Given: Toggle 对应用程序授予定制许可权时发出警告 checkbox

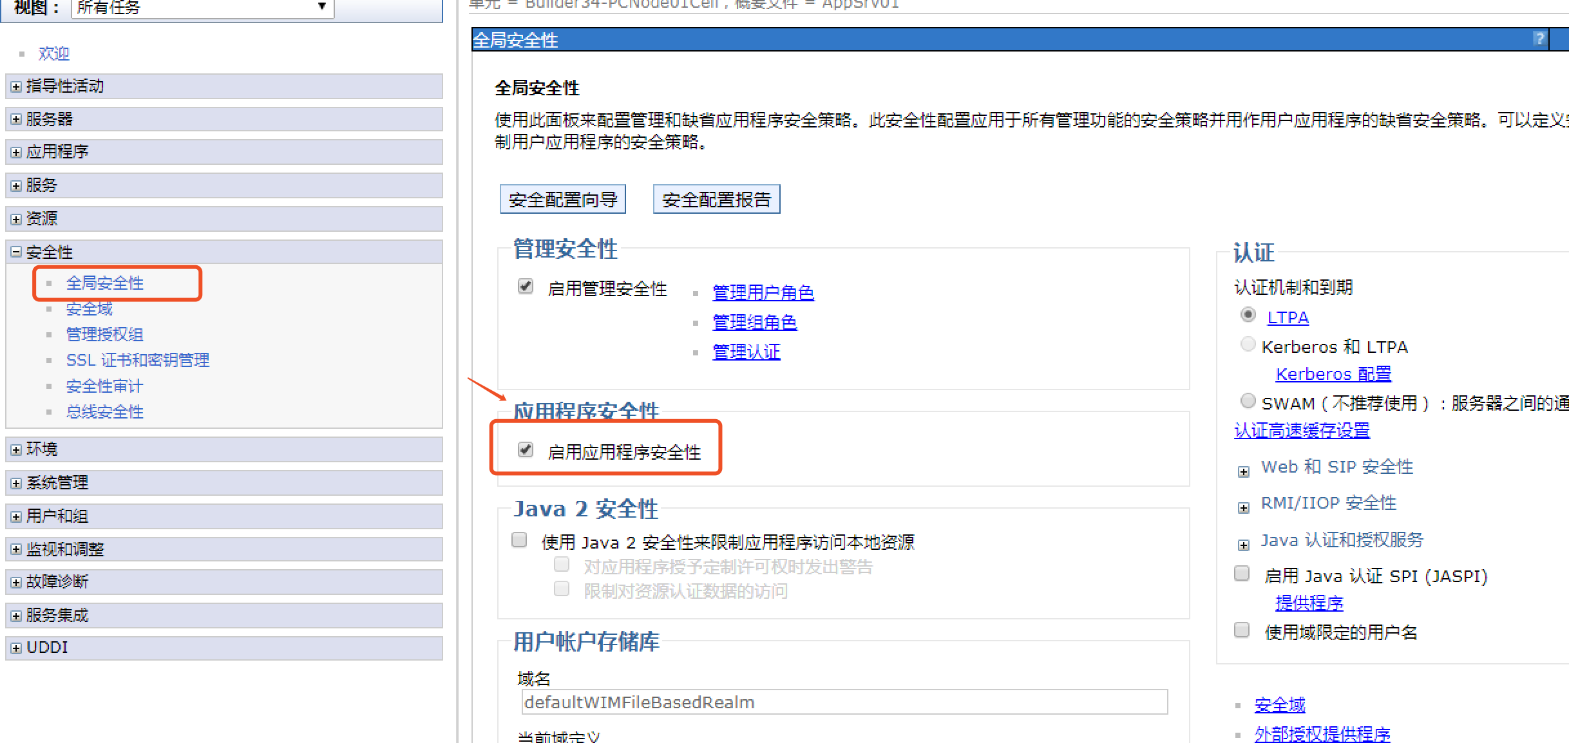Looking at the screenshot, I should (x=562, y=565).
